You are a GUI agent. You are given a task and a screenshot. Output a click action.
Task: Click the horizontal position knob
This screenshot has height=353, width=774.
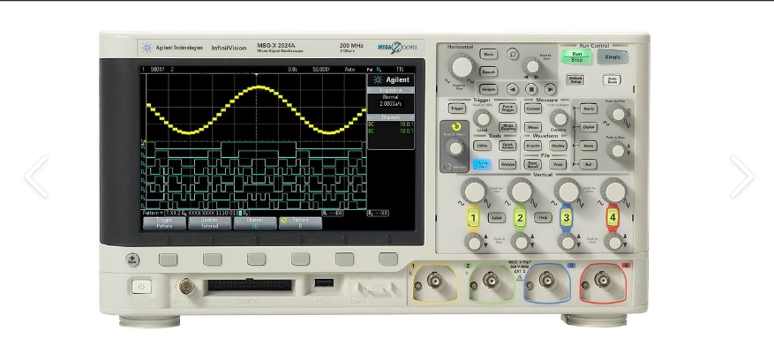532,66
